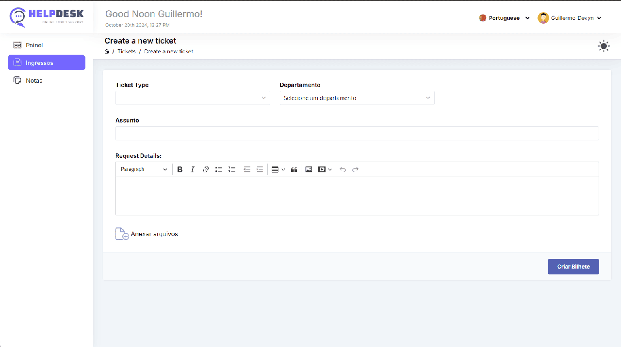Click inside the Assunto input field
Image resolution: width=621 pixels, height=347 pixels.
pyautogui.click(x=357, y=133)
